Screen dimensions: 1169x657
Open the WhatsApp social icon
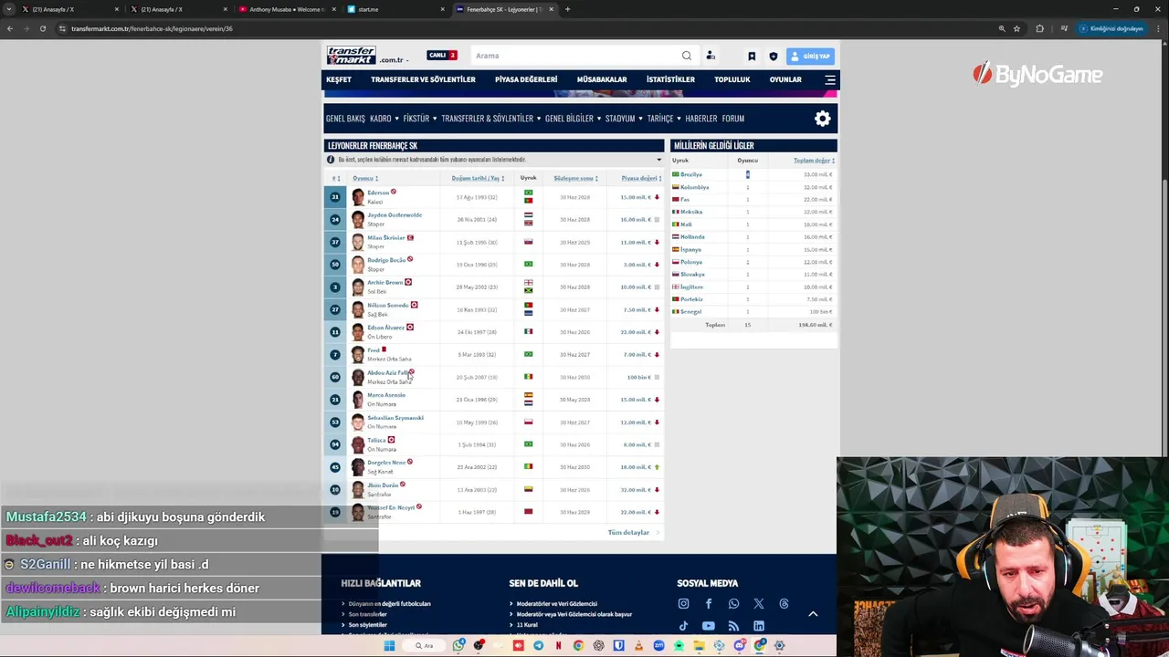pyautogui.click(x=733, y=603)
